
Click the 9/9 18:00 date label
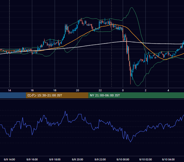[x=55, y=159]
